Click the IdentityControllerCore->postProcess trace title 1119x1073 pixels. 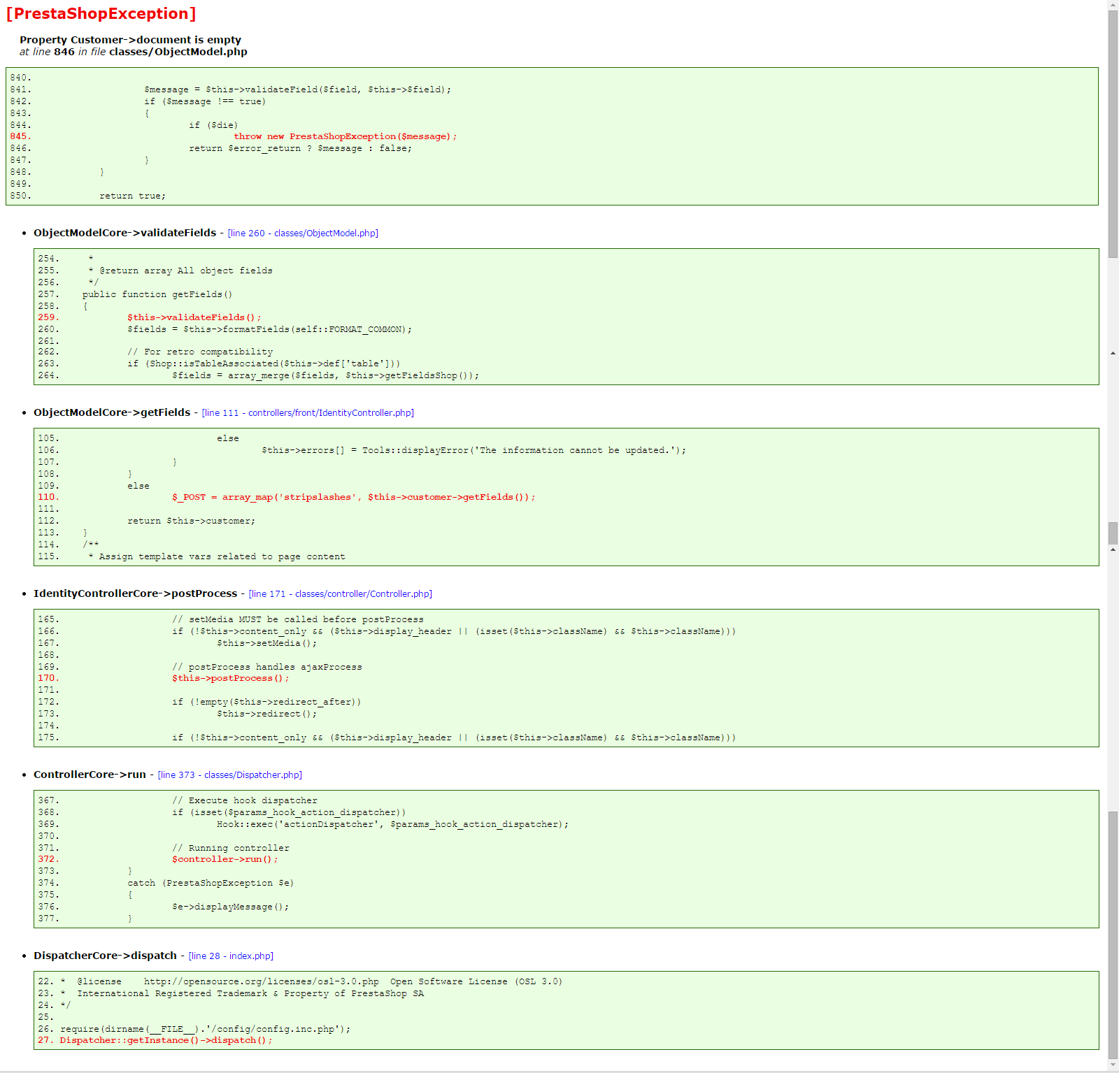[136, 593]
